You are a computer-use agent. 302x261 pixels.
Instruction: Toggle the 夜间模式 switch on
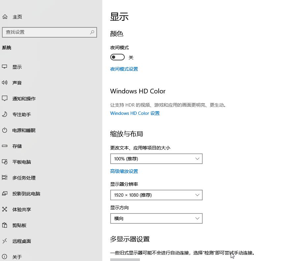click(x=117, y=57)
